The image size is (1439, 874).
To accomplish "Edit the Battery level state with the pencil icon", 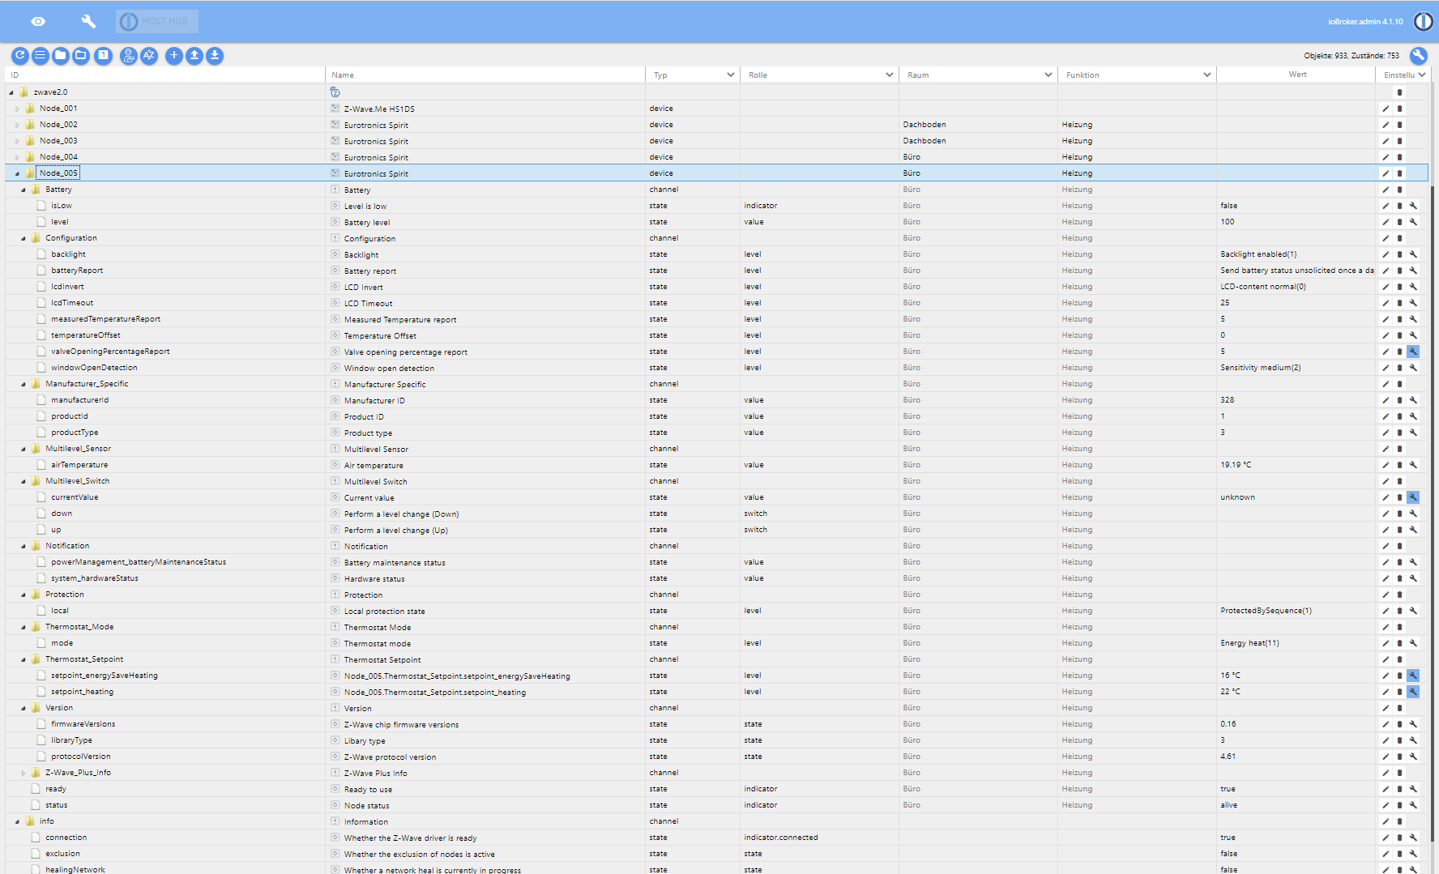I will pyautogui.click(x=1386, y=222).
